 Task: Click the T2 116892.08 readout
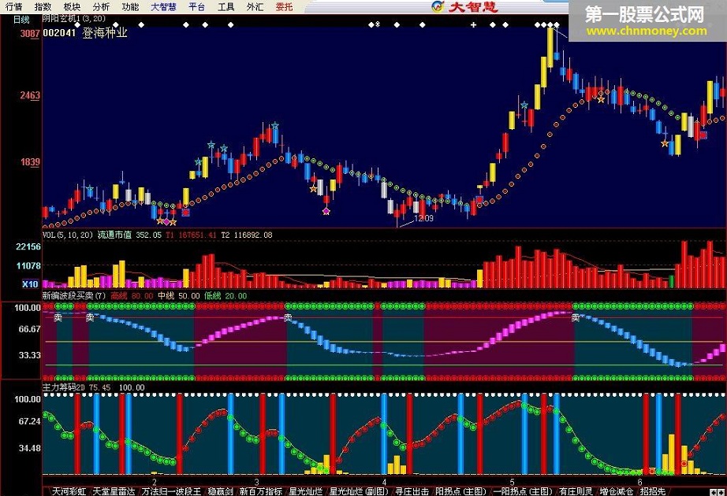[246, 235]
